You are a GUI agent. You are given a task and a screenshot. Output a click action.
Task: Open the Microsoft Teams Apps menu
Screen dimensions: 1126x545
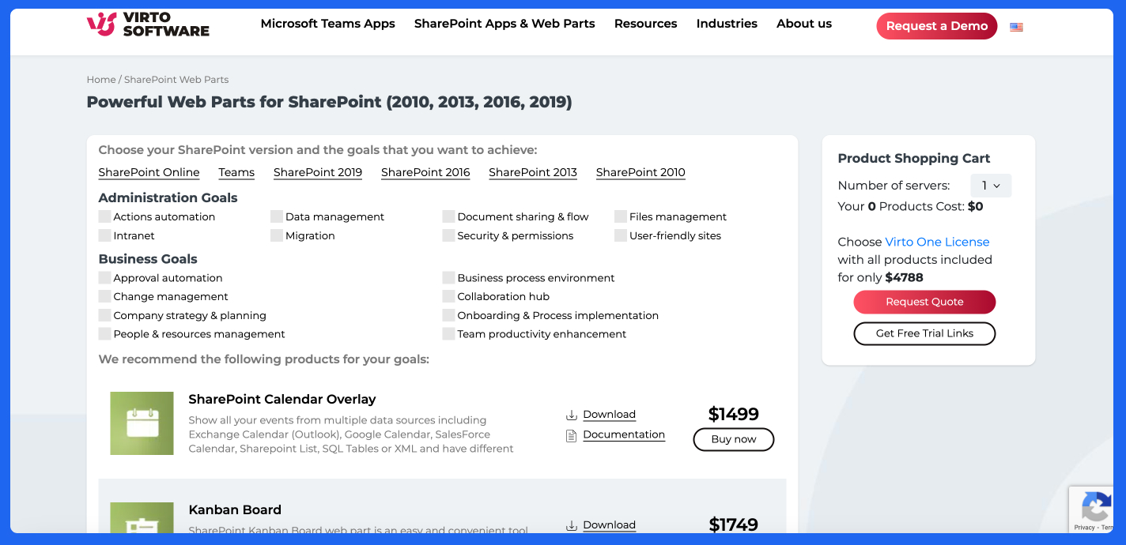327,24
